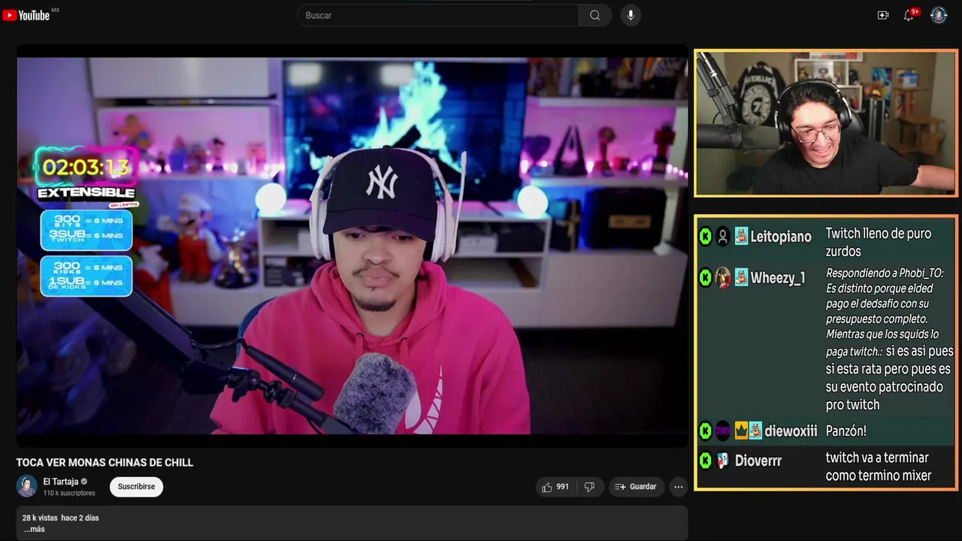Click Kick badge beside Dioverrr
962x541 pixels.
coord(705,461)
